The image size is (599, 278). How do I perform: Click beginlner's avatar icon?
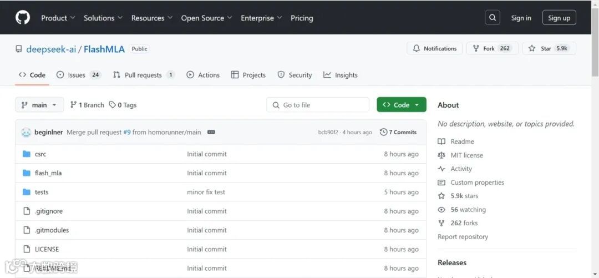click(26, 132)
